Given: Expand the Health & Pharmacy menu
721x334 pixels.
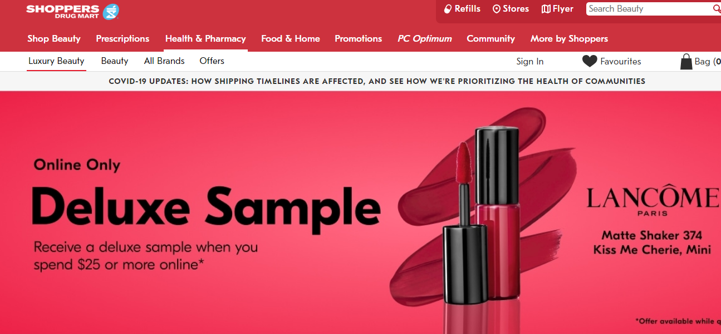Looking at the screenshot, I should 205,38.
